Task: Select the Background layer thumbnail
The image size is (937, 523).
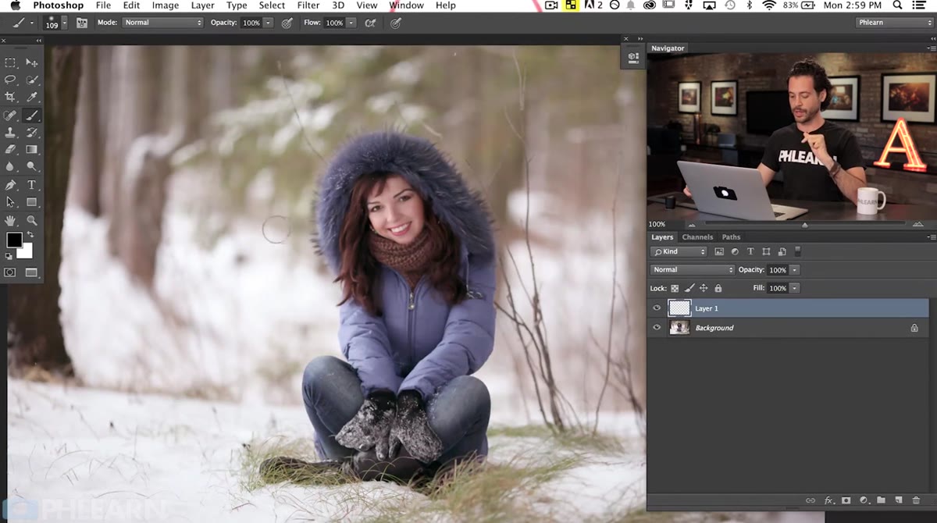Action: pos(679,328)
